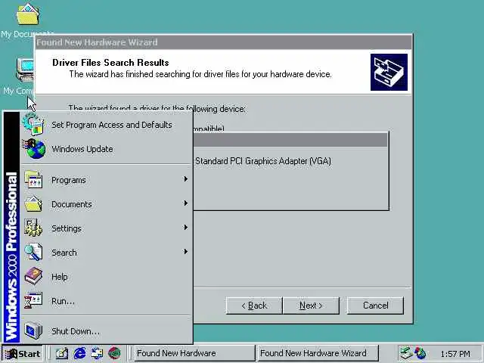This screenshot has height=363, width=484.
Task: Open Set Program Access and Defaults icon
Action: click(x=33, y=124)
